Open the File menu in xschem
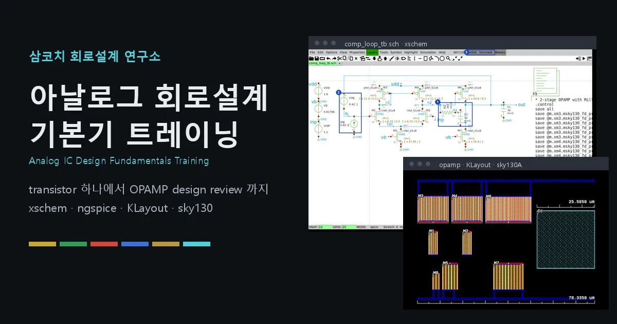The height and width of the screenshot is (324, 617). (x=312, y=52)
